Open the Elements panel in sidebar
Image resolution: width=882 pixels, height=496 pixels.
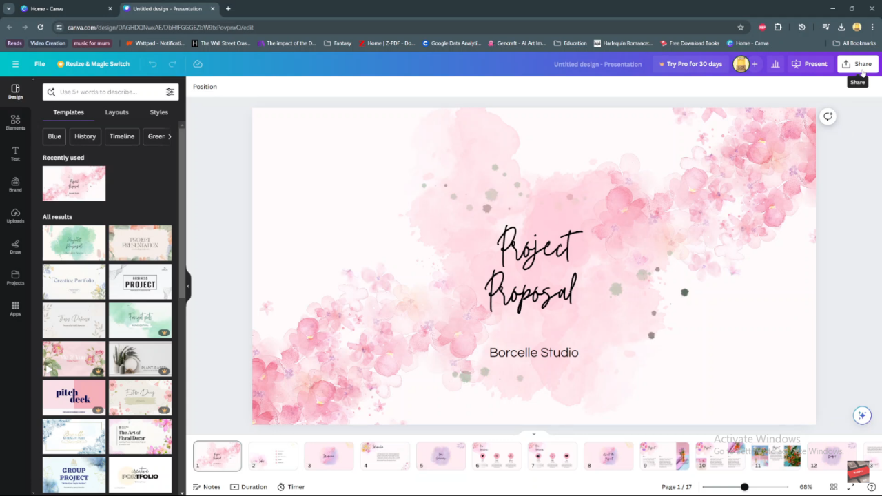(x=15, y=123)
